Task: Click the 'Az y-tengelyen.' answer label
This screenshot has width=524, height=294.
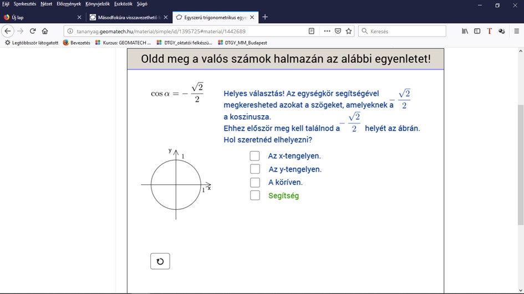Action: click(295, 169)
